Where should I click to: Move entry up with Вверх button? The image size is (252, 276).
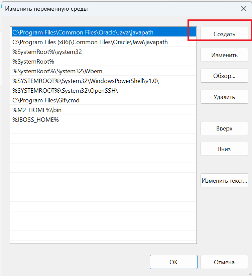tap(224, 128)
